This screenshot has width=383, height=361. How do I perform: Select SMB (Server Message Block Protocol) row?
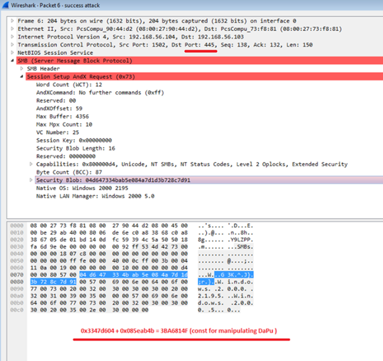point(199,61)
